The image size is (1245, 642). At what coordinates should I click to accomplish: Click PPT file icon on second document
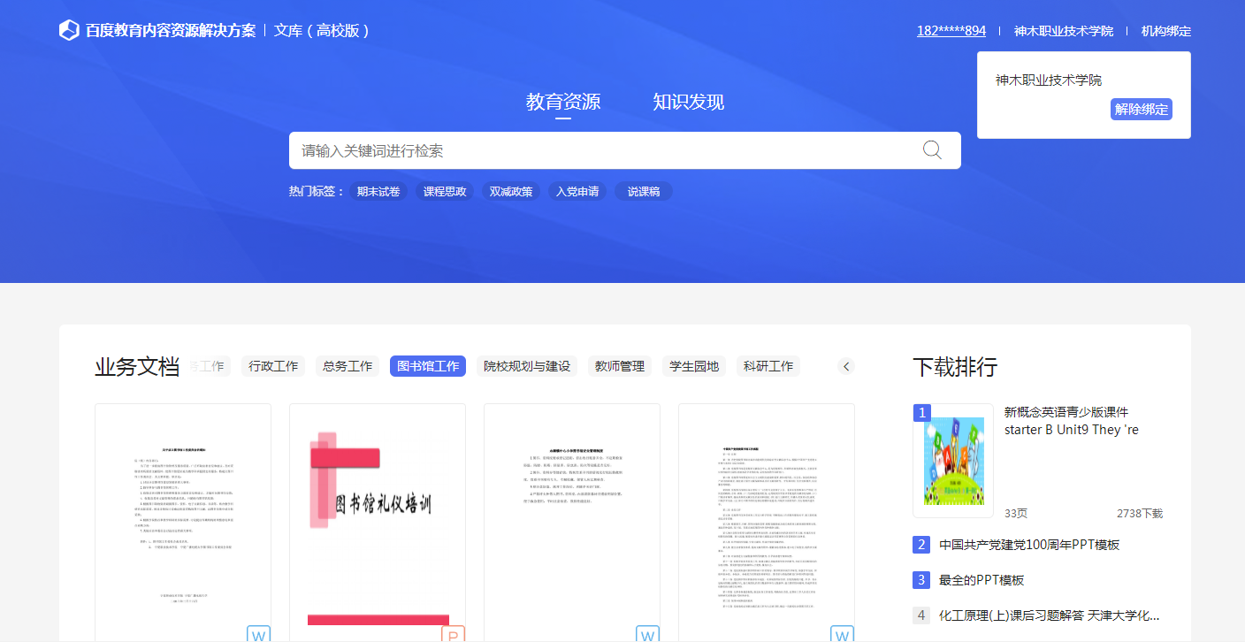(453, 633)
